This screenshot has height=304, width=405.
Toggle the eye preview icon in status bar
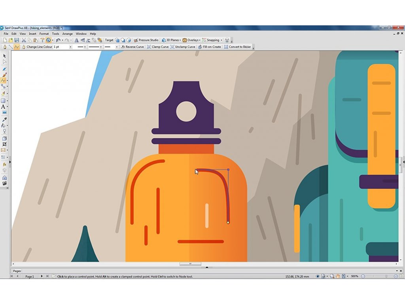[318, 276]
